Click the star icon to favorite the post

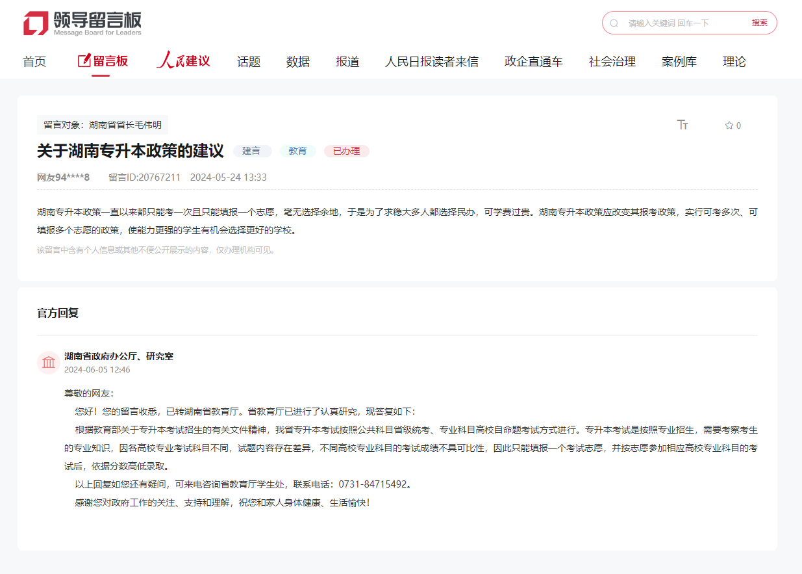pyautogui.click(x=728, y=125)
